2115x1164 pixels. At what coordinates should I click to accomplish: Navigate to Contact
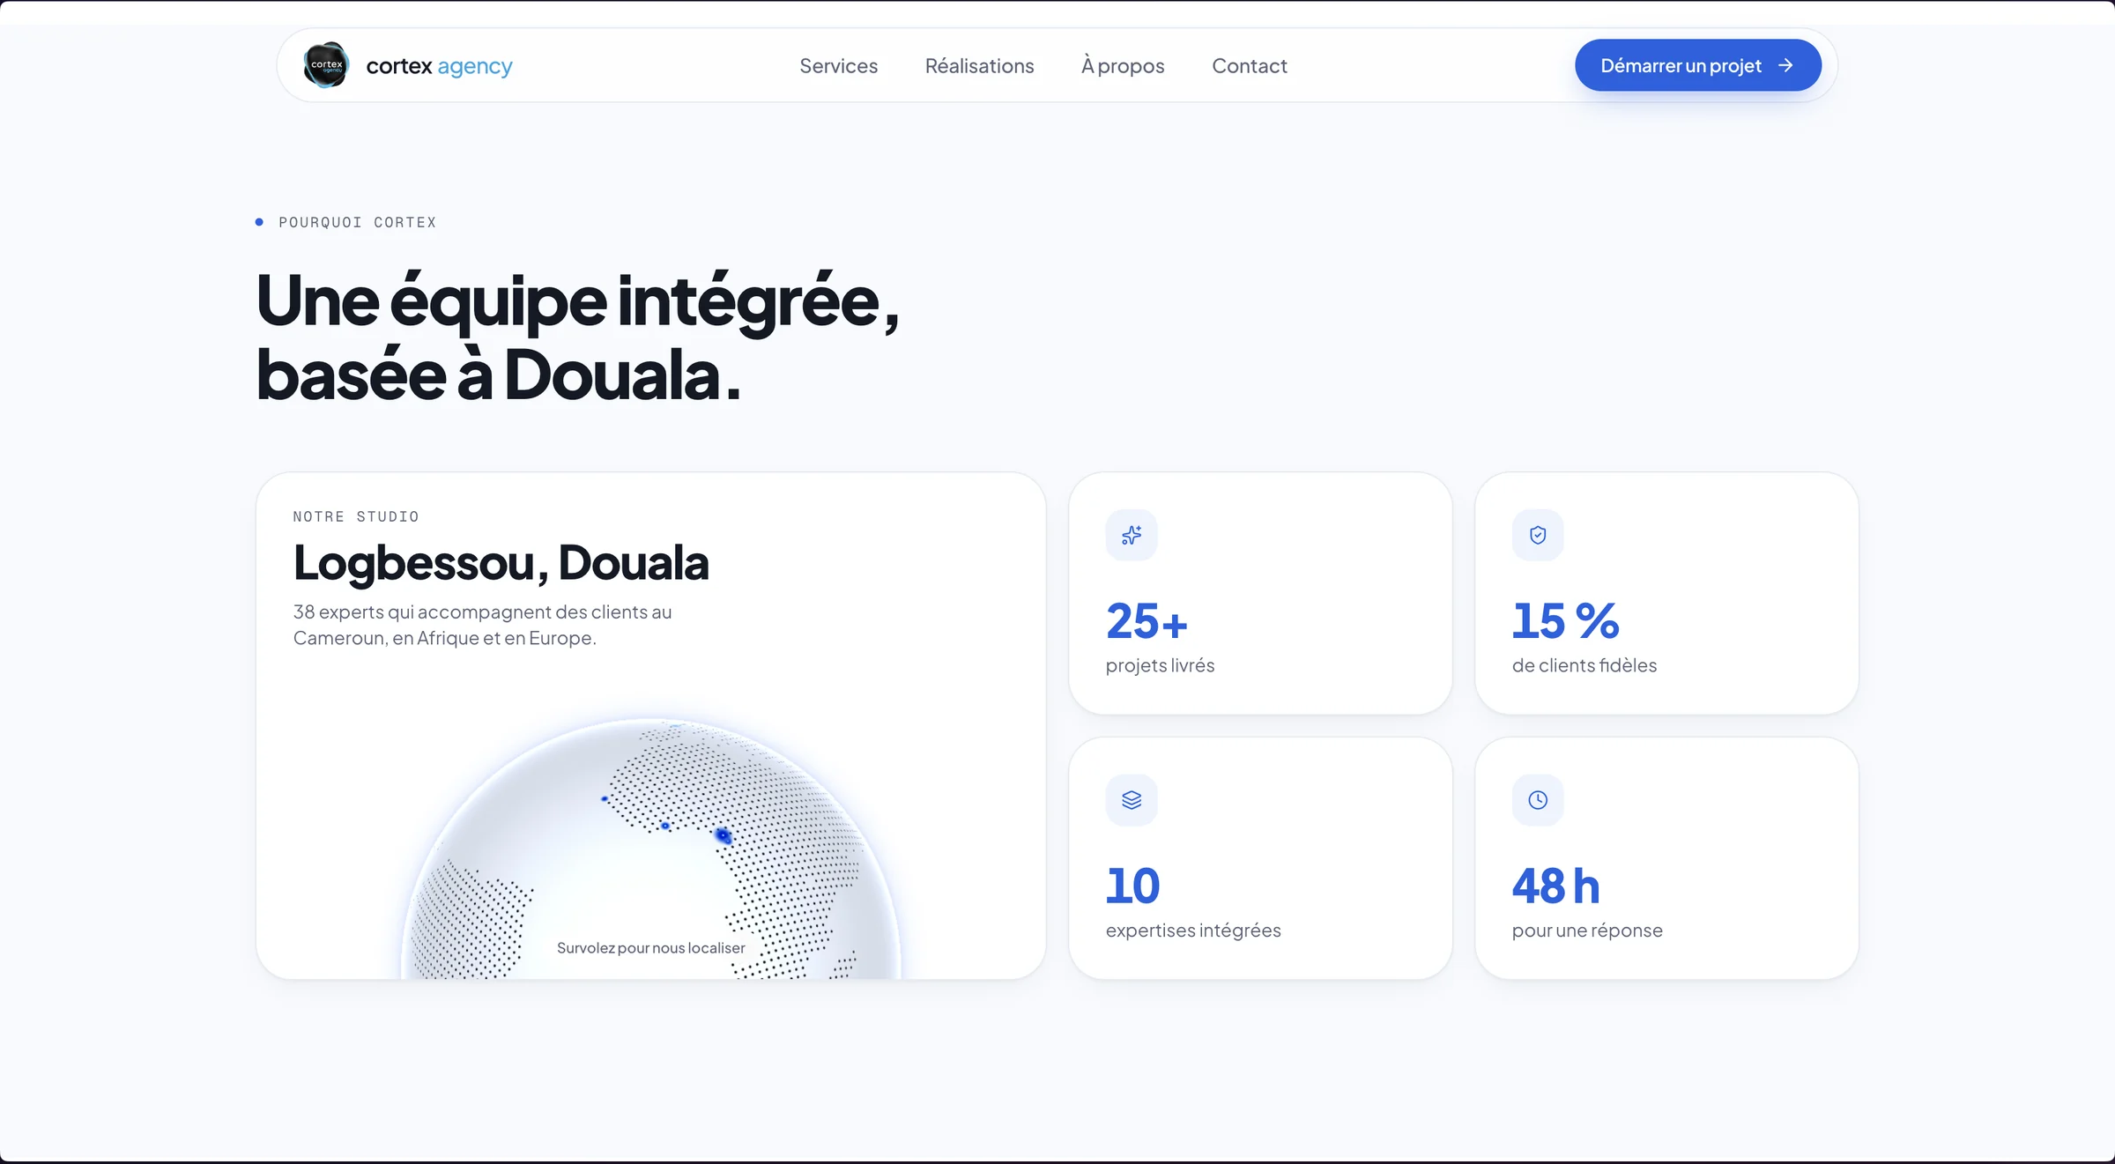[x=1249, y=66]
